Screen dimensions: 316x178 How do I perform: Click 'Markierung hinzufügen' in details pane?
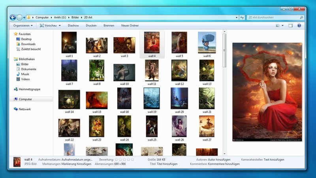[x=76, y=164]
